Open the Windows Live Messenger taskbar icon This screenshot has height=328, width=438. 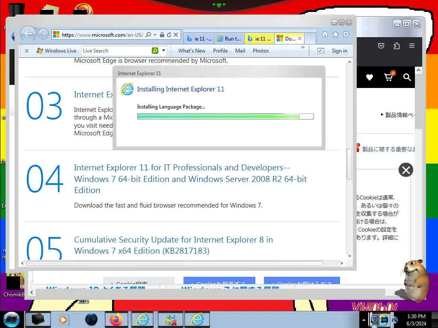coord(170,319)
